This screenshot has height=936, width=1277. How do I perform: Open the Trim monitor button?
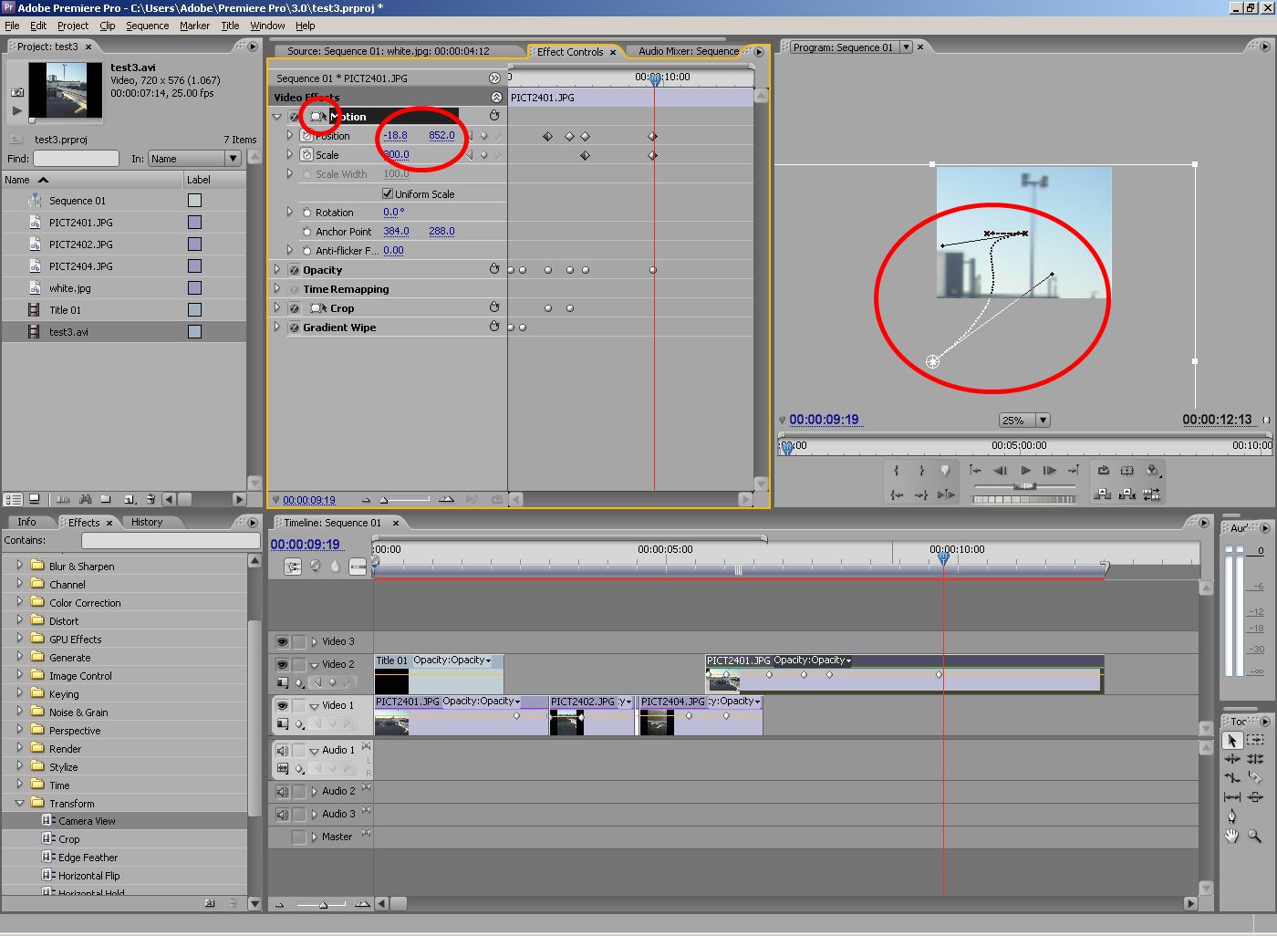coord(1151,494)
